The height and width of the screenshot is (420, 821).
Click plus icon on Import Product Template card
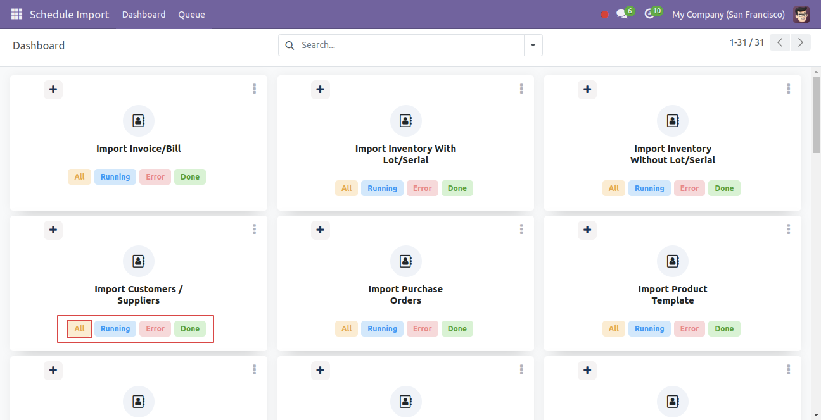click(587, 230)
